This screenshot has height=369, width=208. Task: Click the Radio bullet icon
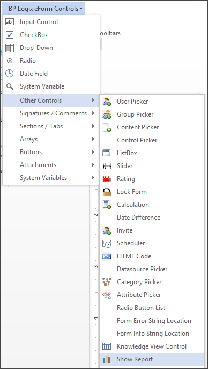(10, 61)
